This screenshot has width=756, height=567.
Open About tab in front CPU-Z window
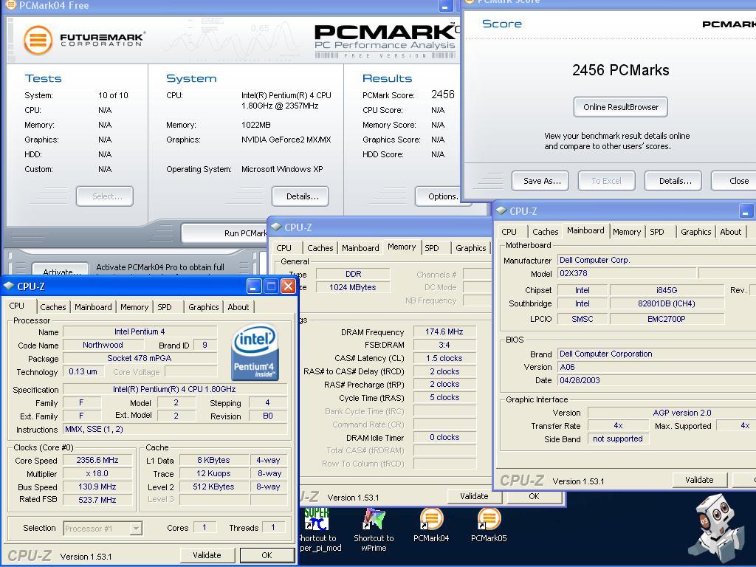(x=238, y=307)
